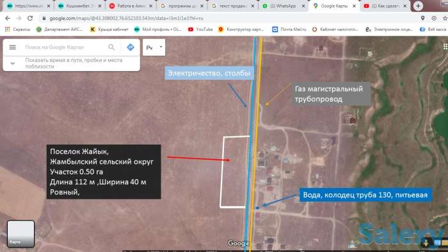Screen dimensions: 448x252
Task: Reload the page with the refresh icon
Action: pos(30,18)
